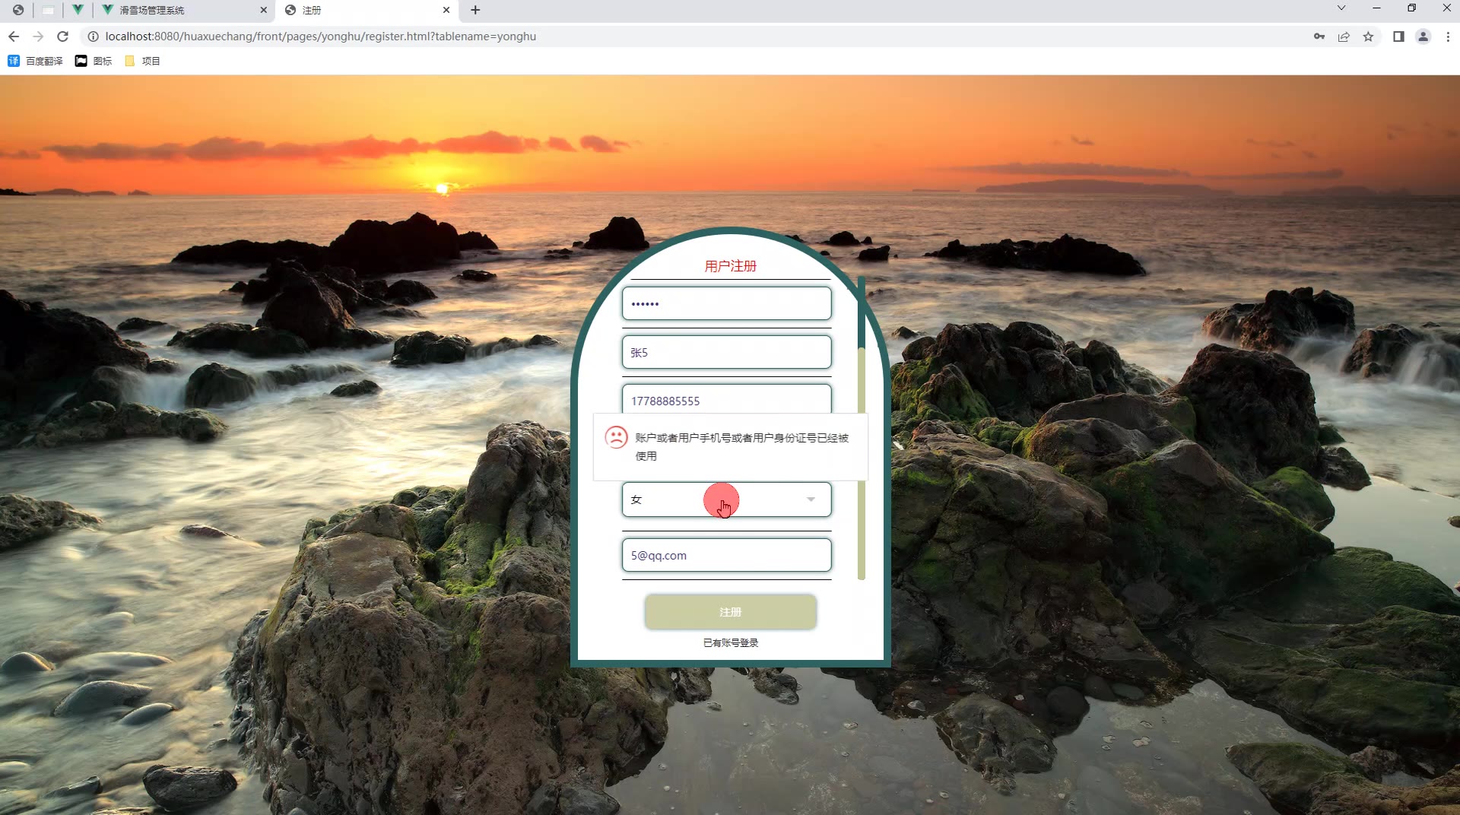Open the Chrome profile avatar
Screen dimensions: 1460x815
[1423, 36]
